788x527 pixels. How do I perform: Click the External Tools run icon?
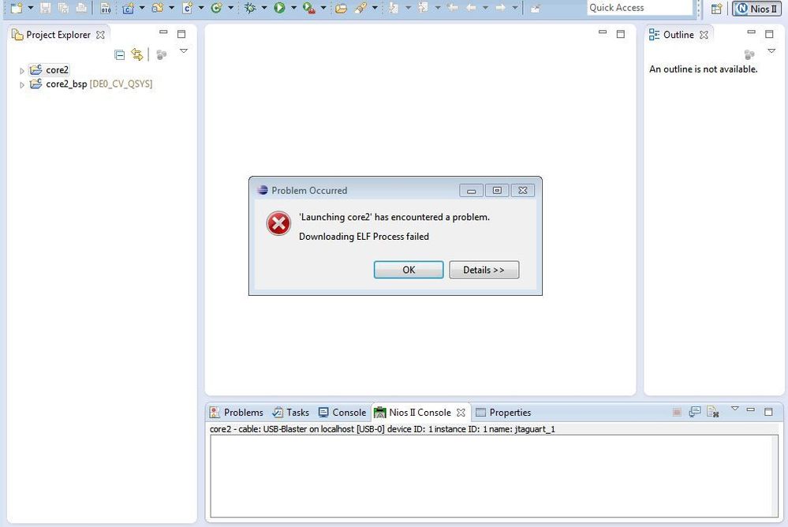(x=309, y=8)
